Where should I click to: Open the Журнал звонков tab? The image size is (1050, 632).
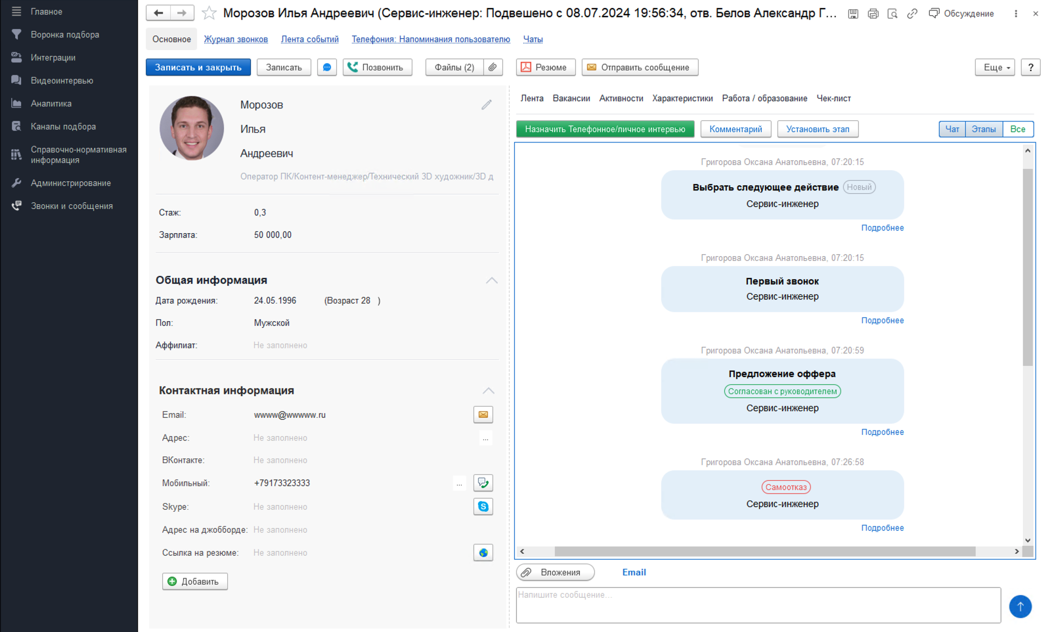(236, 39)
